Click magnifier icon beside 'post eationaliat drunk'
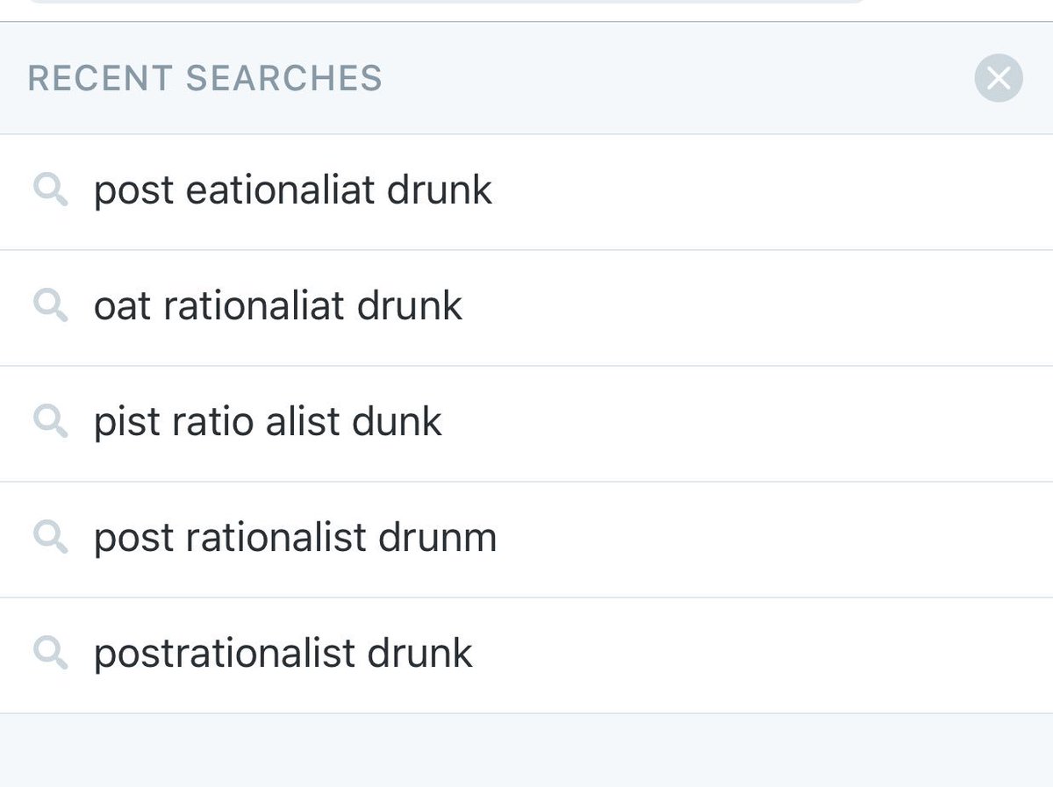This screenshot has height=787, width=1053. (50, 190)
